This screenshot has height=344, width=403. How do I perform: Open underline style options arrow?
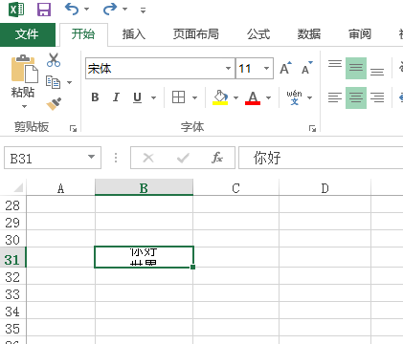click(153, 97)
